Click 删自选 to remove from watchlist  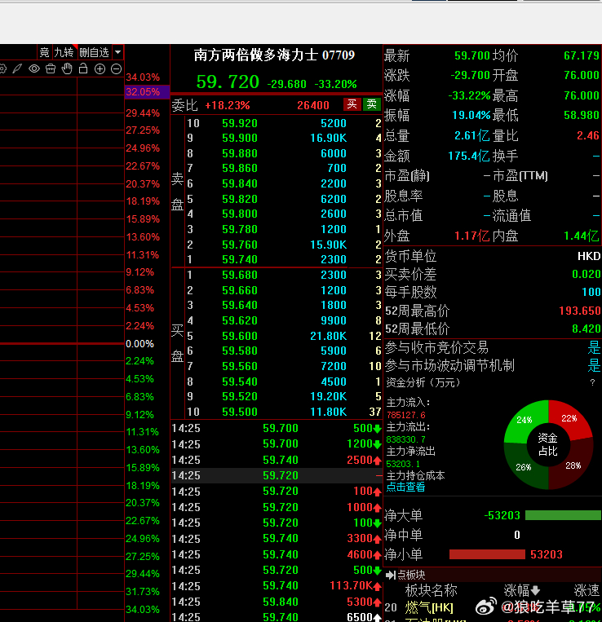pos(94,52)
